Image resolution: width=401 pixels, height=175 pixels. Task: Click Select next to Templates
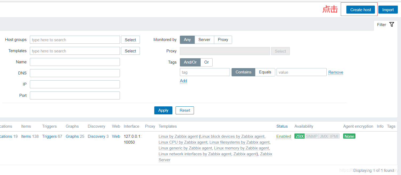pyautogui.click(x=130, y=51)
